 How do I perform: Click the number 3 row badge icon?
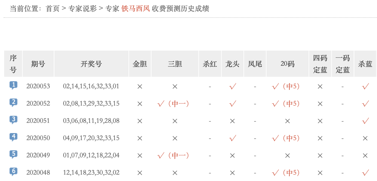13,120
